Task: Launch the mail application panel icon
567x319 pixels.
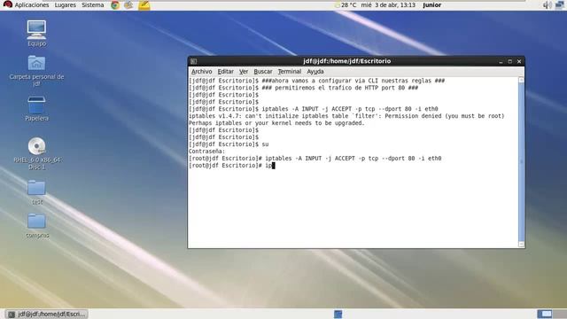Action: click(x=128, y=5)
